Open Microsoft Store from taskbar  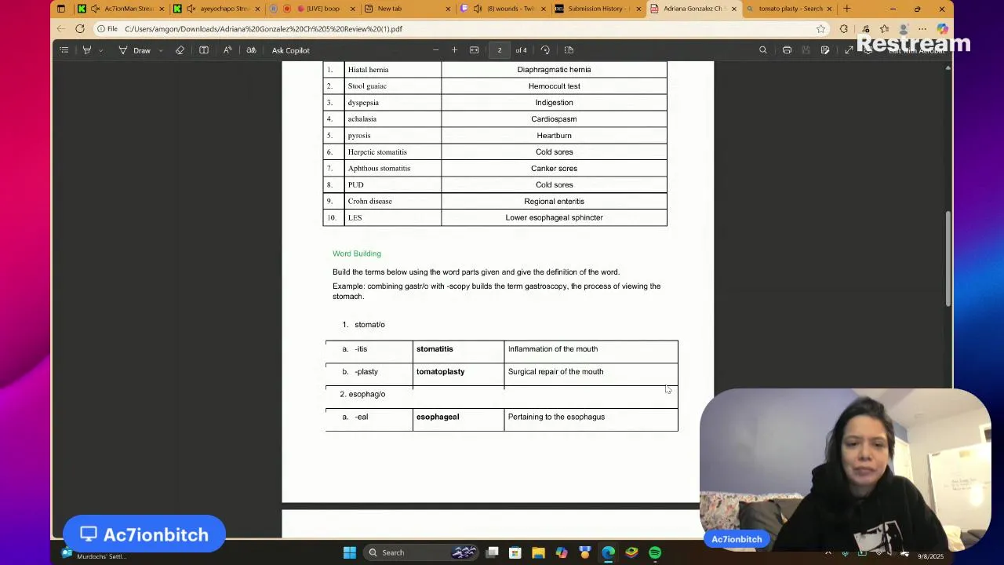click(515, 552)
